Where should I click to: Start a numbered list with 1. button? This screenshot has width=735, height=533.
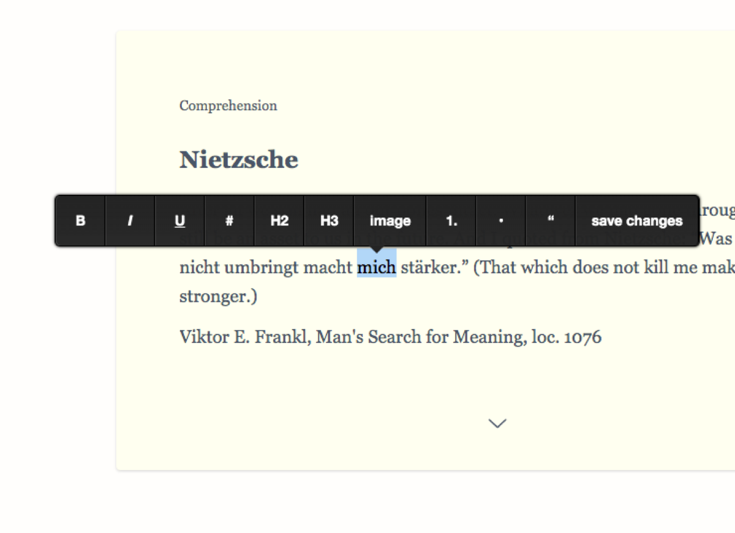click(451, 221)
